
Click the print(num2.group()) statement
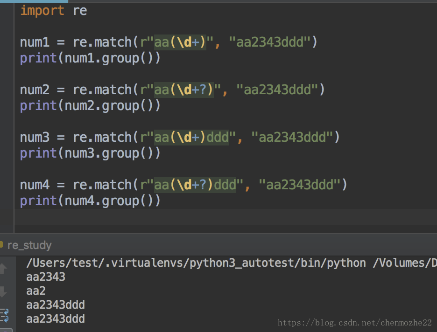90,106
